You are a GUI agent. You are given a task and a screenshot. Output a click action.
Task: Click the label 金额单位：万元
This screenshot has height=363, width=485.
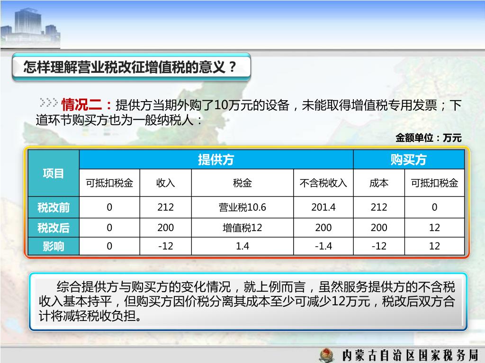pyautogui.click(x=428, y=138)
